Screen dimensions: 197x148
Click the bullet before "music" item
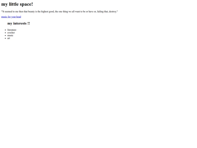coord(5,35)
